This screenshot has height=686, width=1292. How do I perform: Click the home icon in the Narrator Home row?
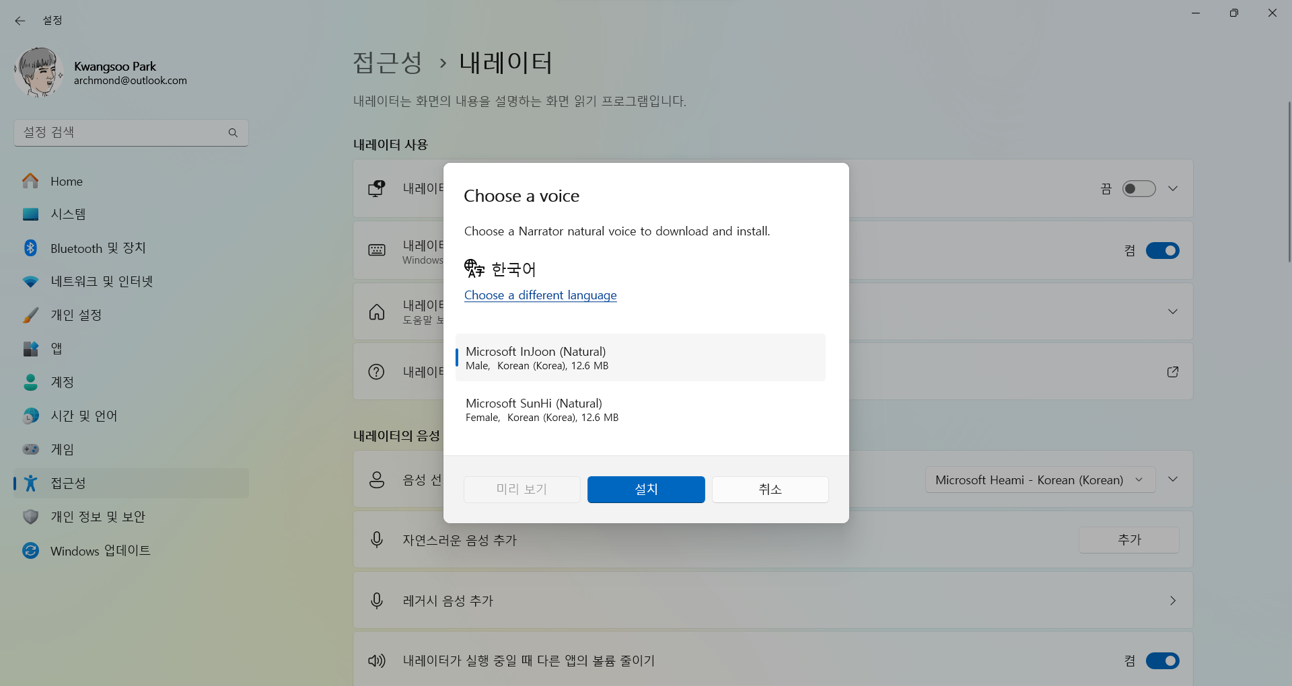click(x=377, y=311)
